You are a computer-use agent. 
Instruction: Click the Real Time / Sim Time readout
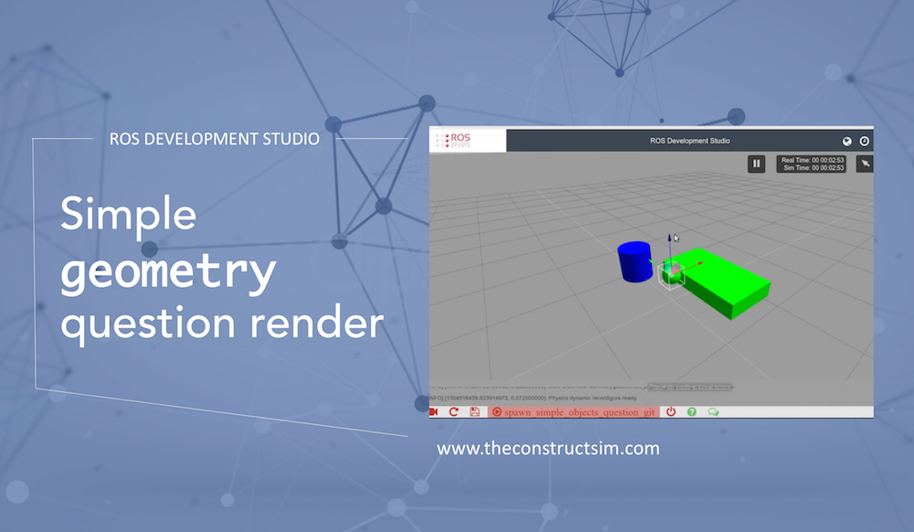(811, 164)
